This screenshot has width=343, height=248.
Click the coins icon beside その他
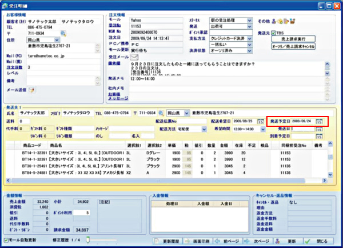pyautogui.click(x=280, y=21)
